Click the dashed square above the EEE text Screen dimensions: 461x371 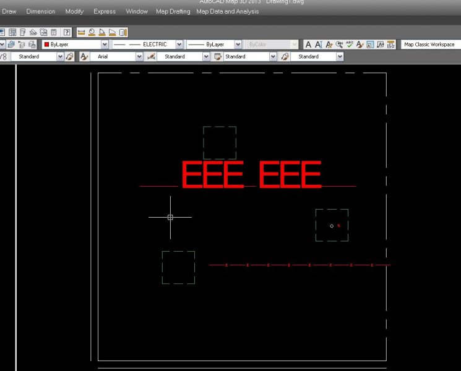(220, 143)
